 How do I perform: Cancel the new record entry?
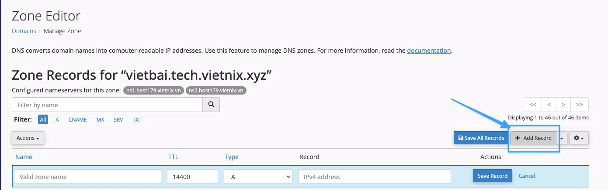click(526, 176)
